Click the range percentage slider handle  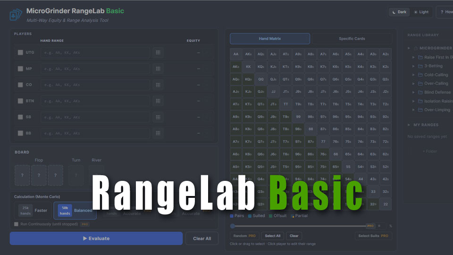tap(233, 226)
